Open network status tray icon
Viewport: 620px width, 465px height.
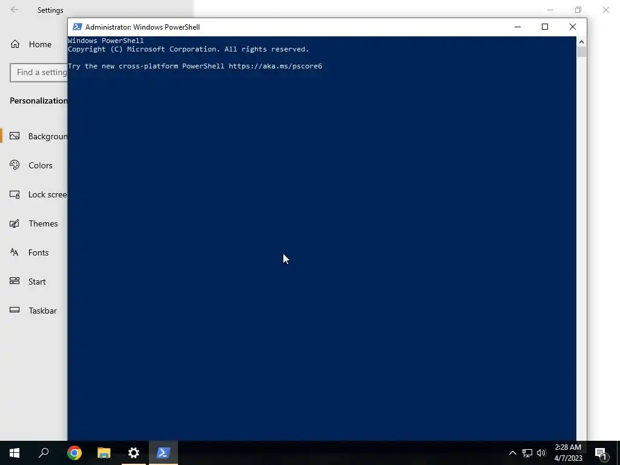click(527, 453)
